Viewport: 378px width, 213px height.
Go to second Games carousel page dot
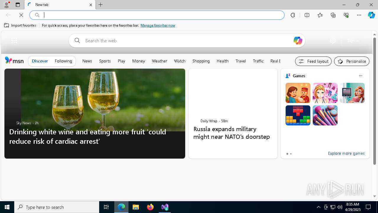pos(291,154)
